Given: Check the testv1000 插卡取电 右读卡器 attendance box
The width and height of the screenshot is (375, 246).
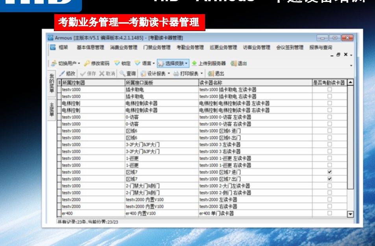Looking at the screenshot, I should (330, 96).
